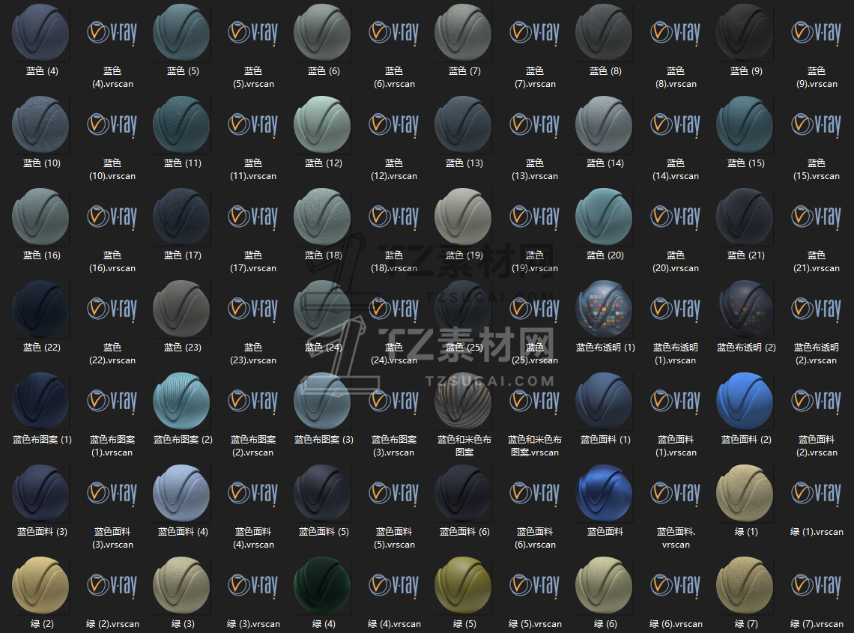Click the 绿 (1).vrscan file icon

[x=817, y=493]
